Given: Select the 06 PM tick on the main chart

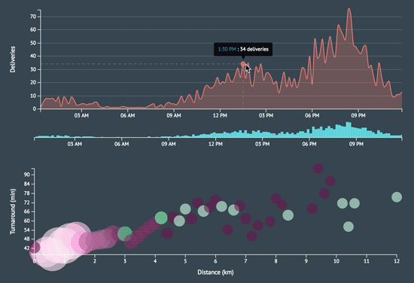Looking at the screenshot, I should click(312, 116).
